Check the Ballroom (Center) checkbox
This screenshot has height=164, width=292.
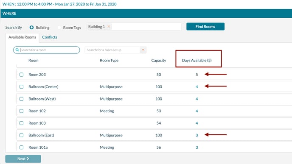pyautogui.click(x=21, y=86)
